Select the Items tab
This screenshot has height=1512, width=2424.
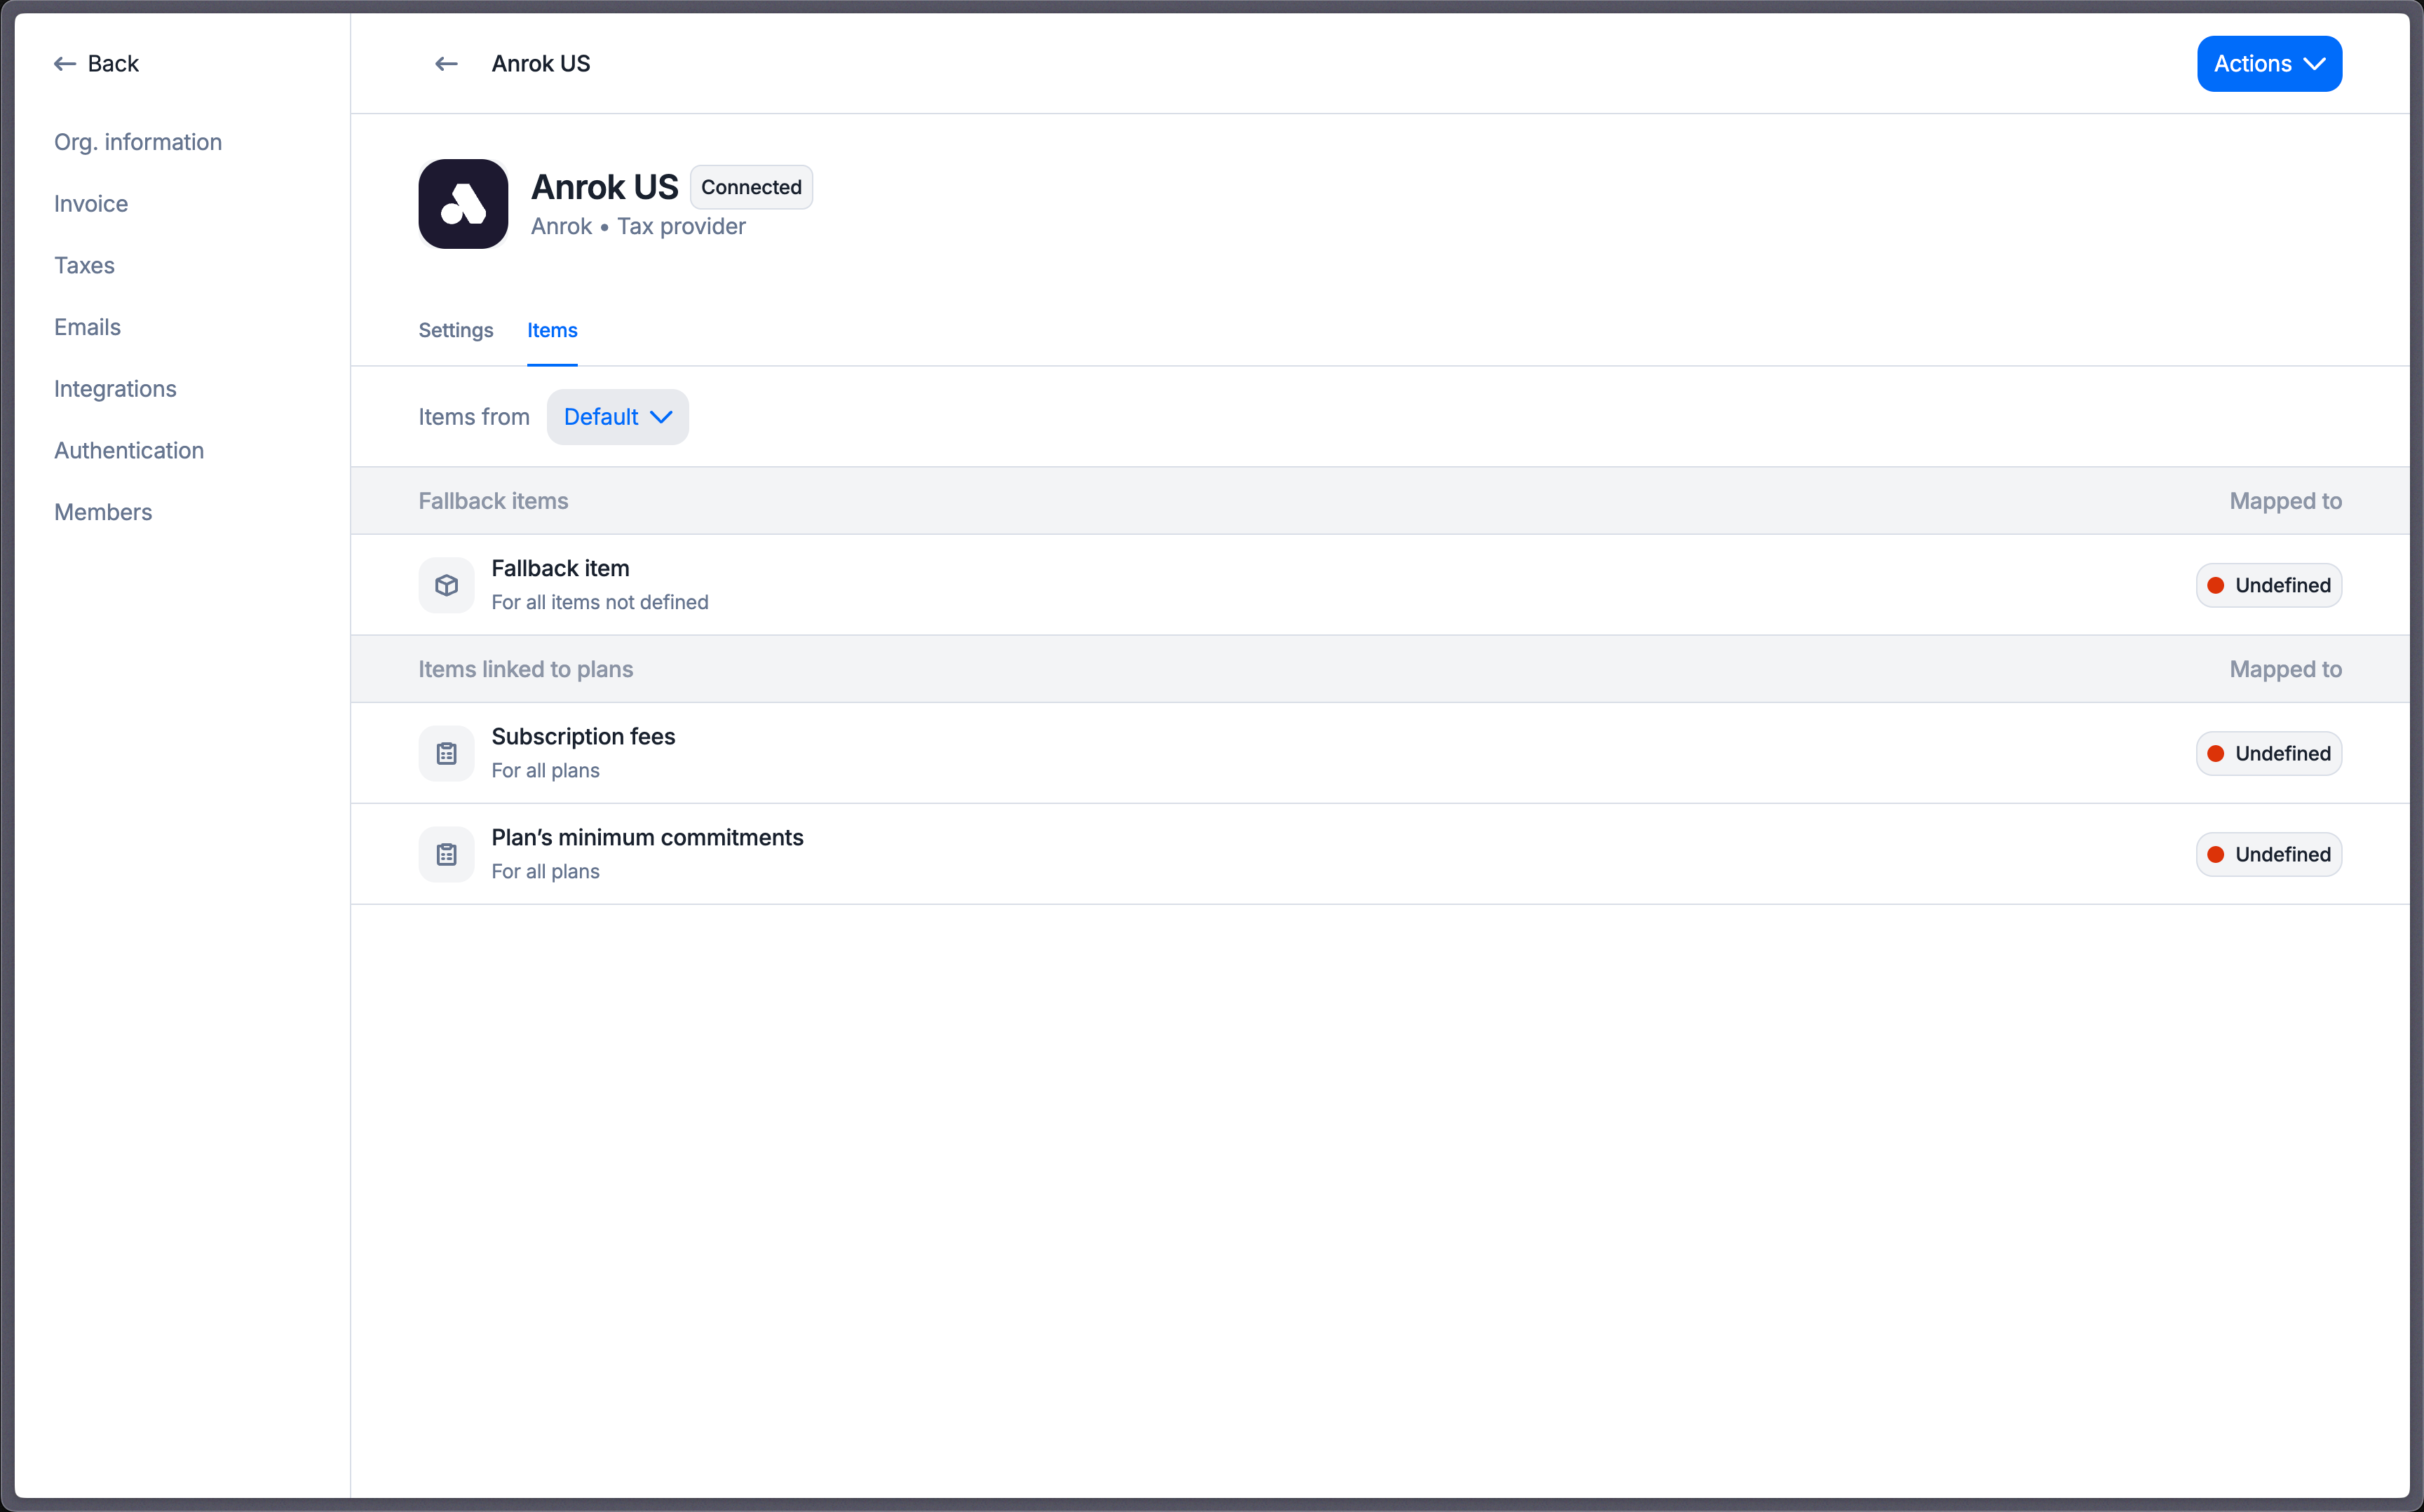552,330
